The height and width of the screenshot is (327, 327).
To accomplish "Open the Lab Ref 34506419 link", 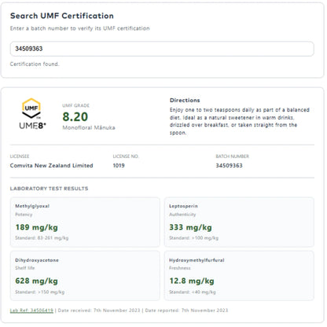I will click(31, 310).
